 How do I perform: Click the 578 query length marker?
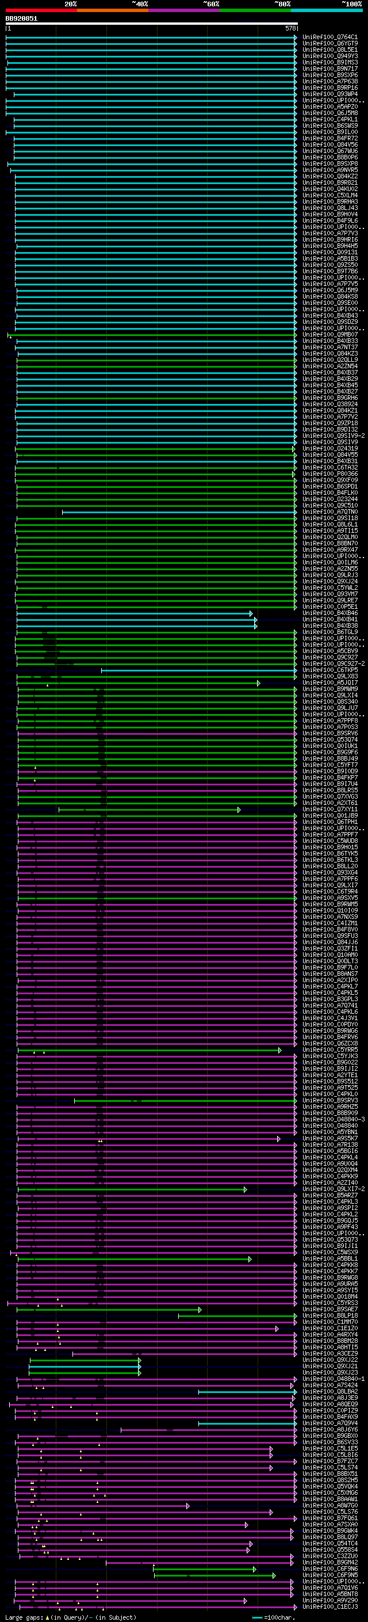290,28
